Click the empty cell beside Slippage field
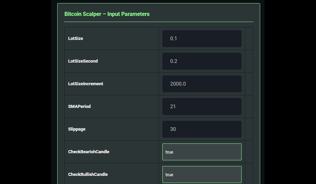The width and height of the screenshot is (316, 184). point(249,129)
